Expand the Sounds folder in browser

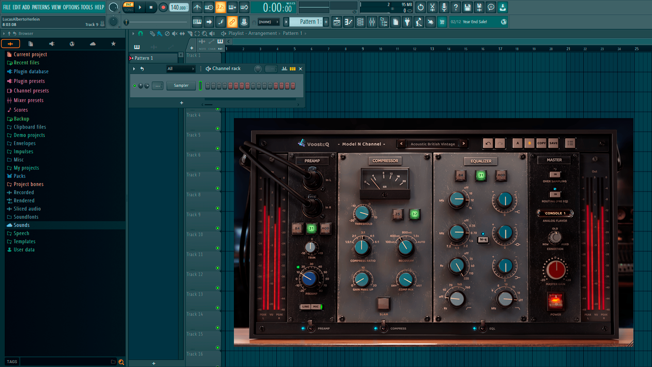[x=21, y=225]
